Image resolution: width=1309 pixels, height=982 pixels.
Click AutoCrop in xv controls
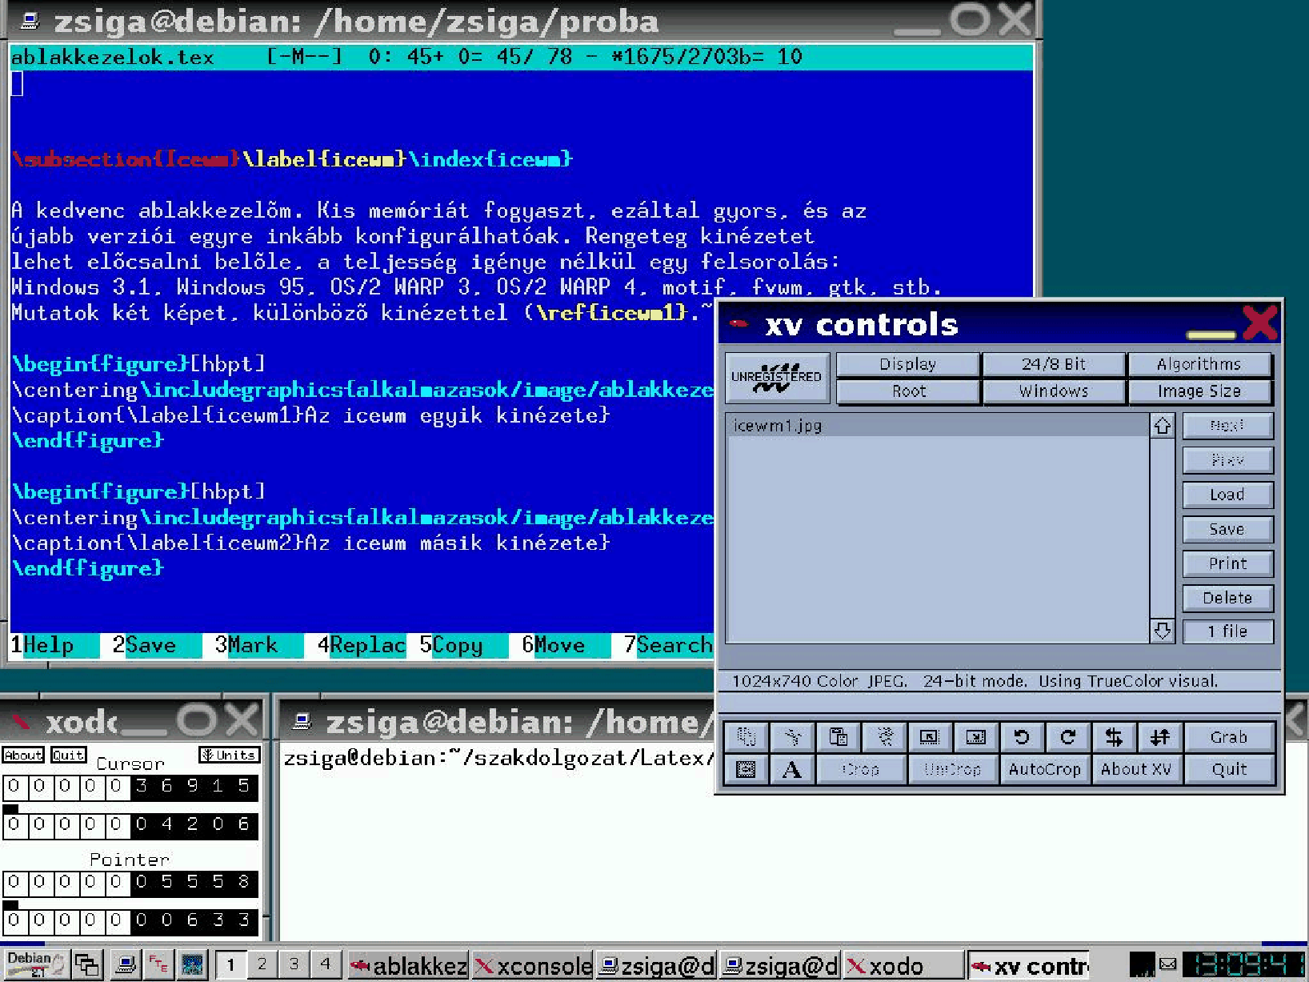pyautogui.click(x=1044, y=769)
